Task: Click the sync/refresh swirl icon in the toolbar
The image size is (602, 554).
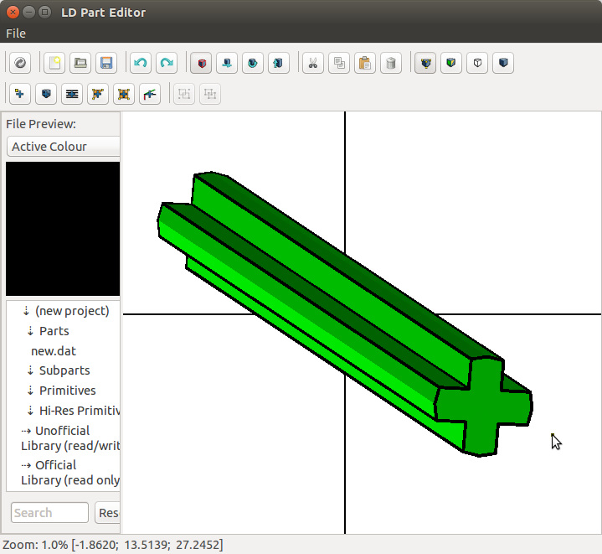Action: pos(20,63)
